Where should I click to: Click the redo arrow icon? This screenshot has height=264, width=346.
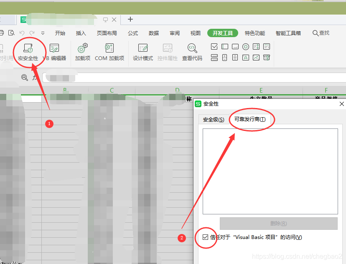pos(32,33)
